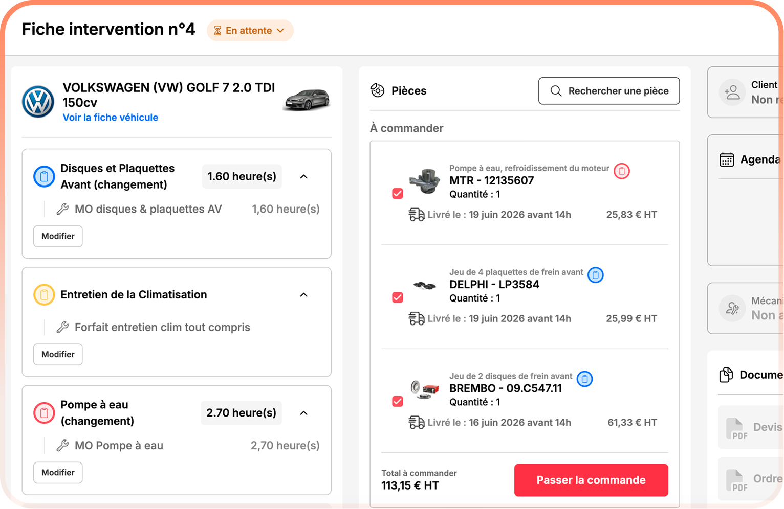Click the BREMBO - 09.C547.11 reference text
The width and height of the screenshot is (784, 509).
[506, 388]
